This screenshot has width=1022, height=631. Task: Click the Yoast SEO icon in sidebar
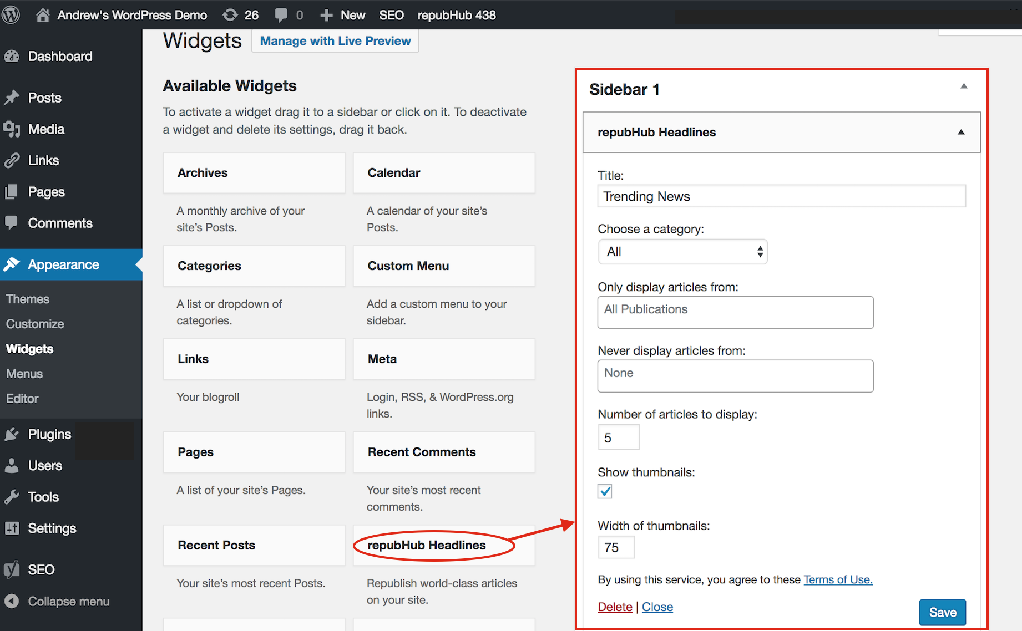(12, 569)
